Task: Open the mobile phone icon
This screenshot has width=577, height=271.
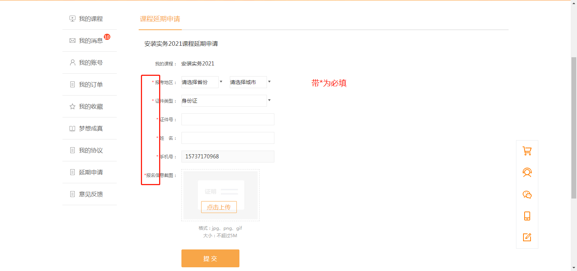Action: pos(527,216)
